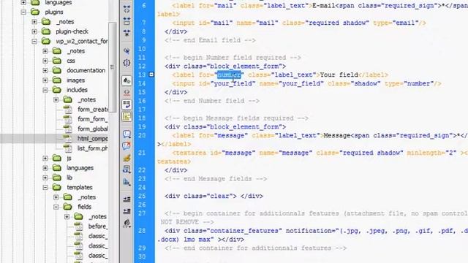Click the Collapse Selection toolbar icon

click(127, 21)
